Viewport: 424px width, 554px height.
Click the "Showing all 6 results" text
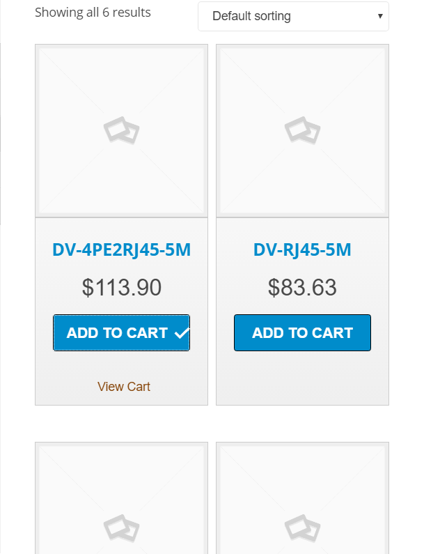pos(93,13)
